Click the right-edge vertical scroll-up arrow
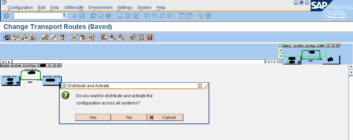The height and width of the screenshot is (140, 353). pos(351,67)
